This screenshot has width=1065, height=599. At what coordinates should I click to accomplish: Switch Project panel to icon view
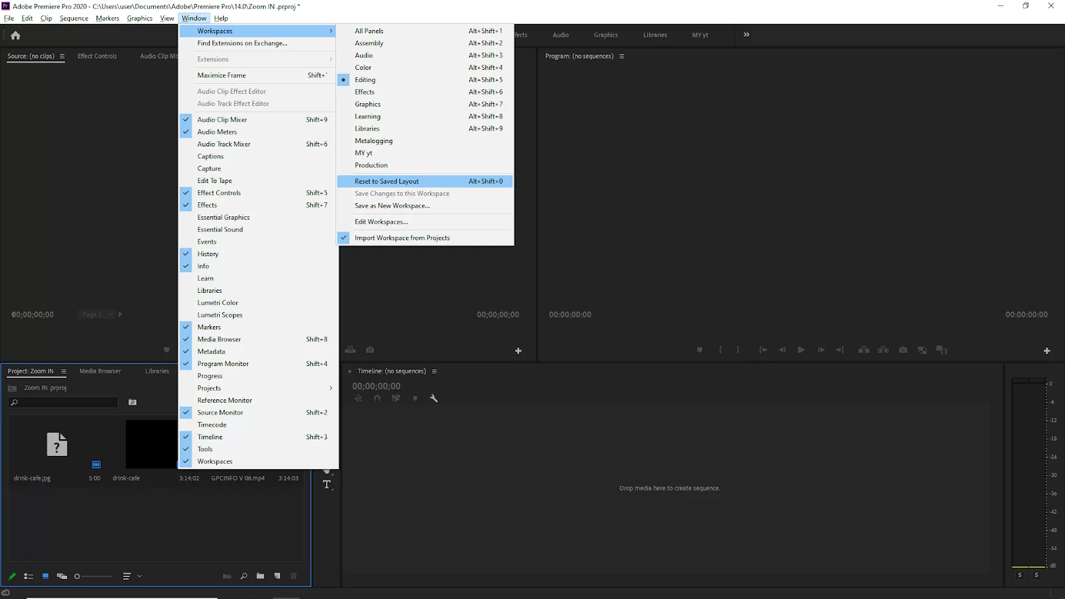click(x=45, y=576)
